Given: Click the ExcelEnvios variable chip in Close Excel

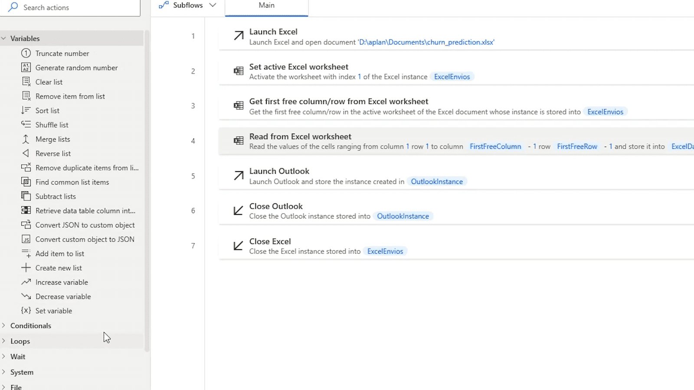Looking at the screenshot, I should pyautogui.click(x=385, y=251).
